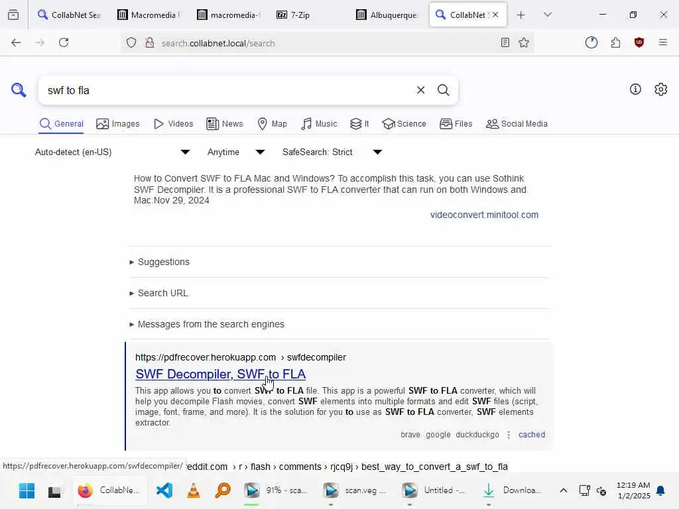679x509 pixels.
Task: Open uBlock Origin extension icon
Action: pyautogui.click(x=639, y=42)
